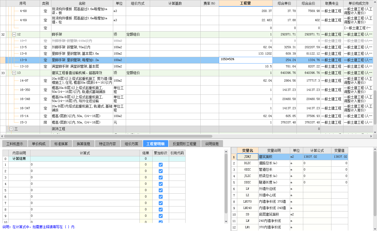Toggle the 累加标识 checkbox in row 7

[160, 203]
